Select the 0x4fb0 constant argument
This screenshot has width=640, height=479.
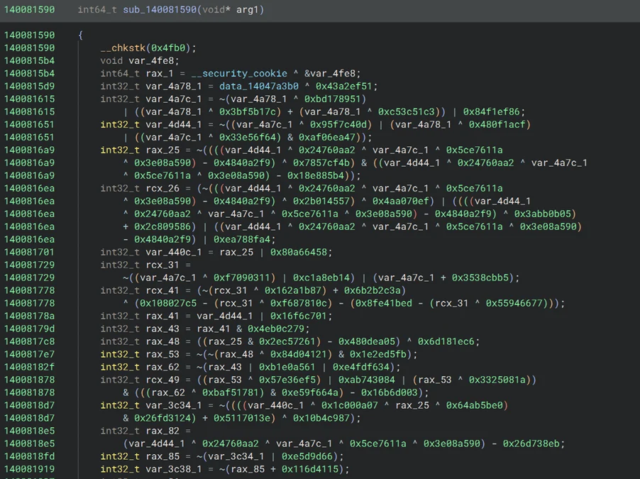pos(168,48)
